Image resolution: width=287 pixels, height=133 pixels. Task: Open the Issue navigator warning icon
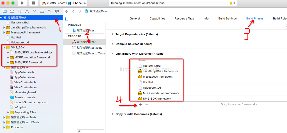click(x=27, y=11)
